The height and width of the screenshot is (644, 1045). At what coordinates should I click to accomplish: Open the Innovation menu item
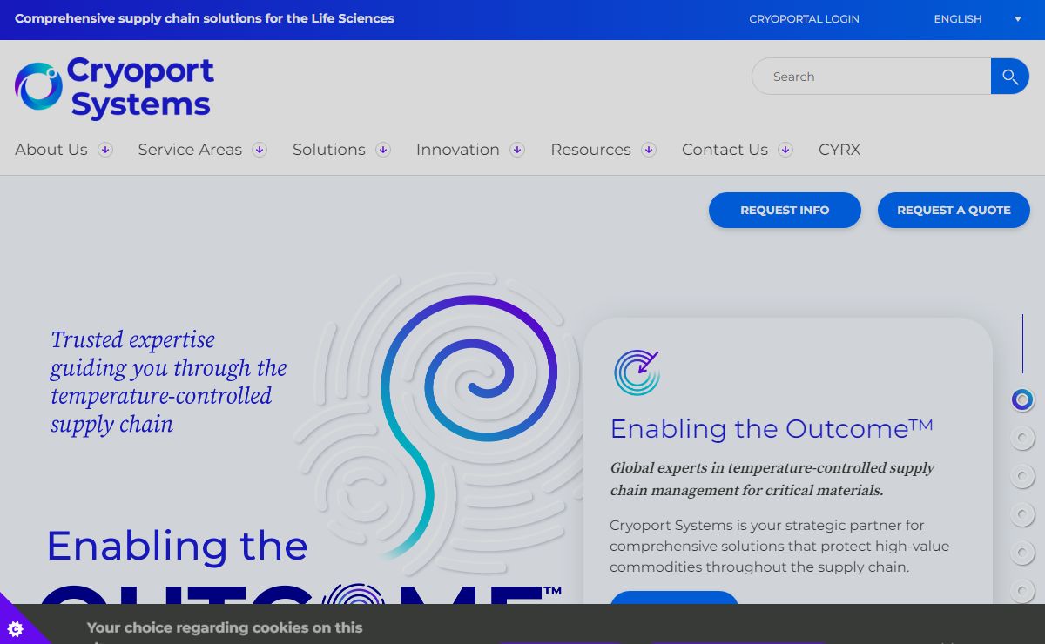[x=458, y=150]
